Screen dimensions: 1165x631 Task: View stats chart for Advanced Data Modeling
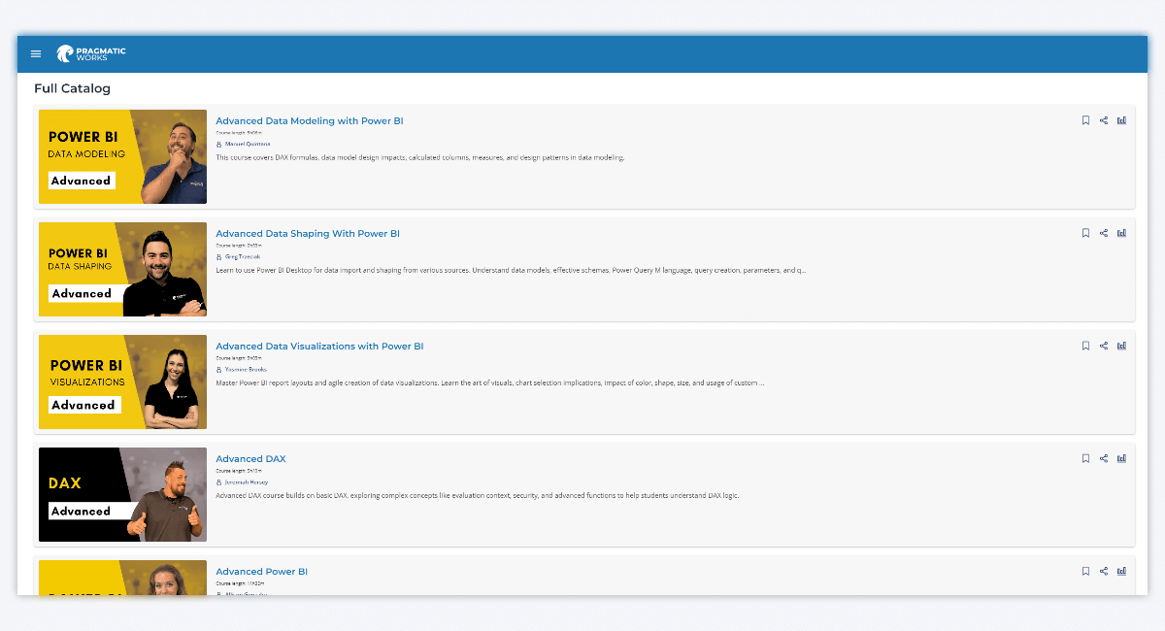pyautogui.click(x=1122, y=120)
